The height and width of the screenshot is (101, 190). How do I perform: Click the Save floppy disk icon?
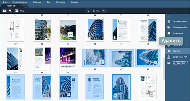click(4, 11)
